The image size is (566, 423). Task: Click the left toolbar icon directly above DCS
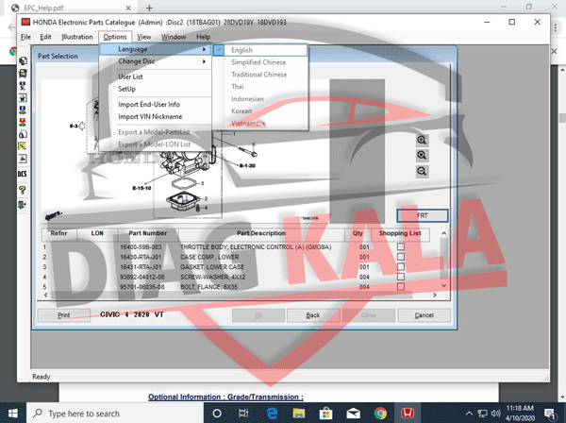click(23, 159)
